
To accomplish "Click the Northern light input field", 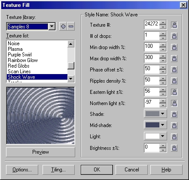I will point(152,103).
